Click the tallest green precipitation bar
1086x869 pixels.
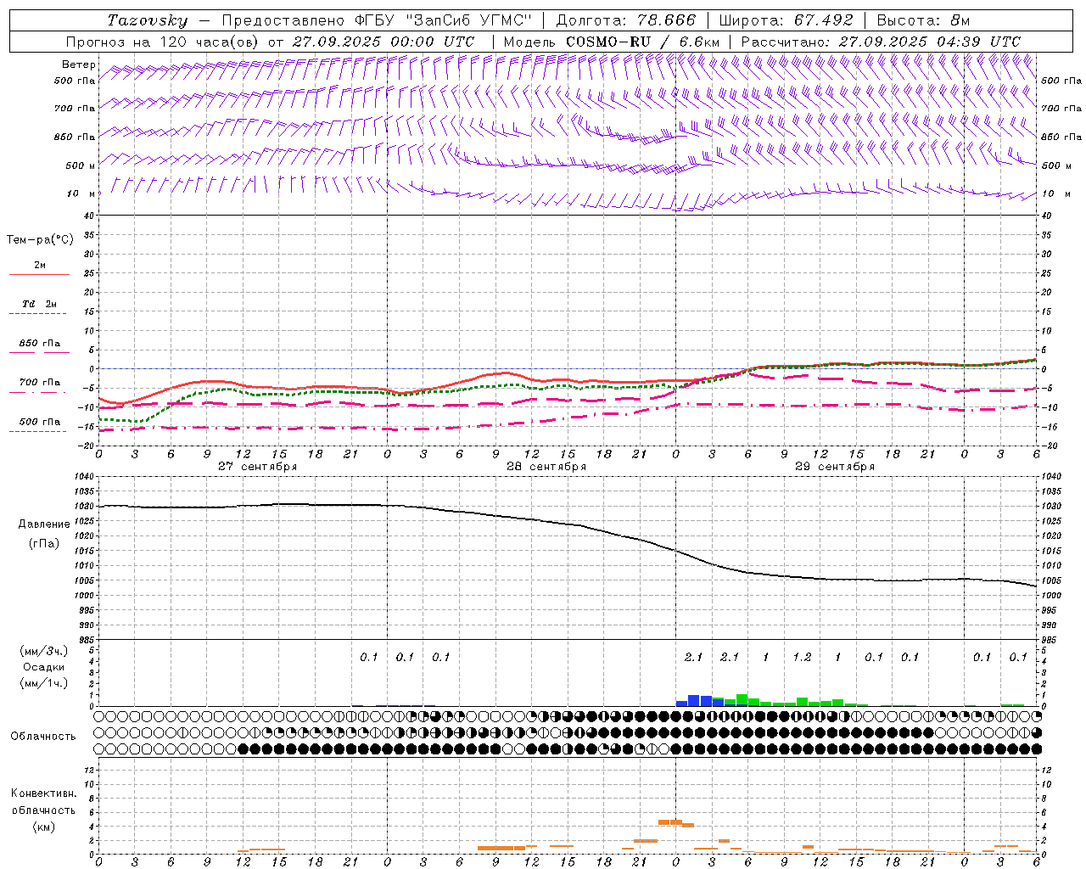pos(742,700)
